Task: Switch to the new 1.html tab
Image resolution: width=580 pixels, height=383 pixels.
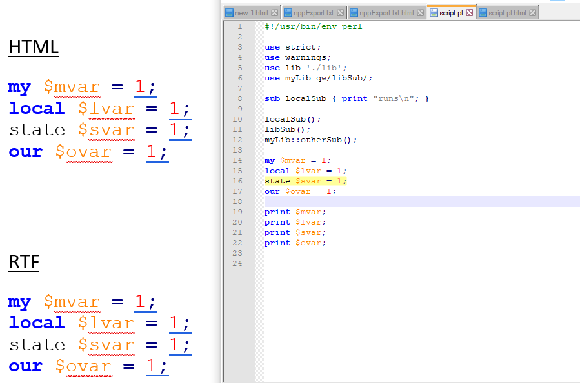Action: (x=252, y=12)
